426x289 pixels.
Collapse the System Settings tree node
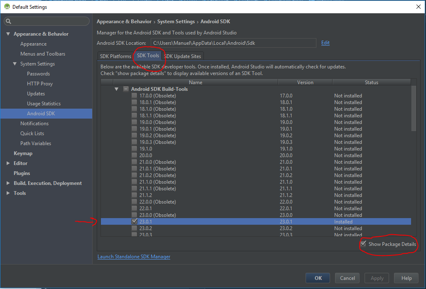[x=15, y=63]
